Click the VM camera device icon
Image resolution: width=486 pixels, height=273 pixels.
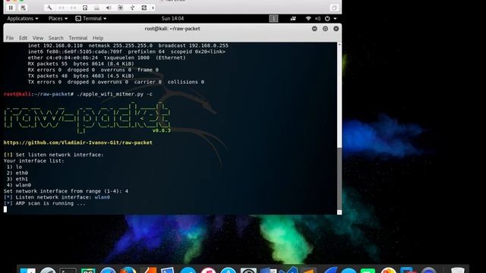pyautogui.click(x=121, y=8)
